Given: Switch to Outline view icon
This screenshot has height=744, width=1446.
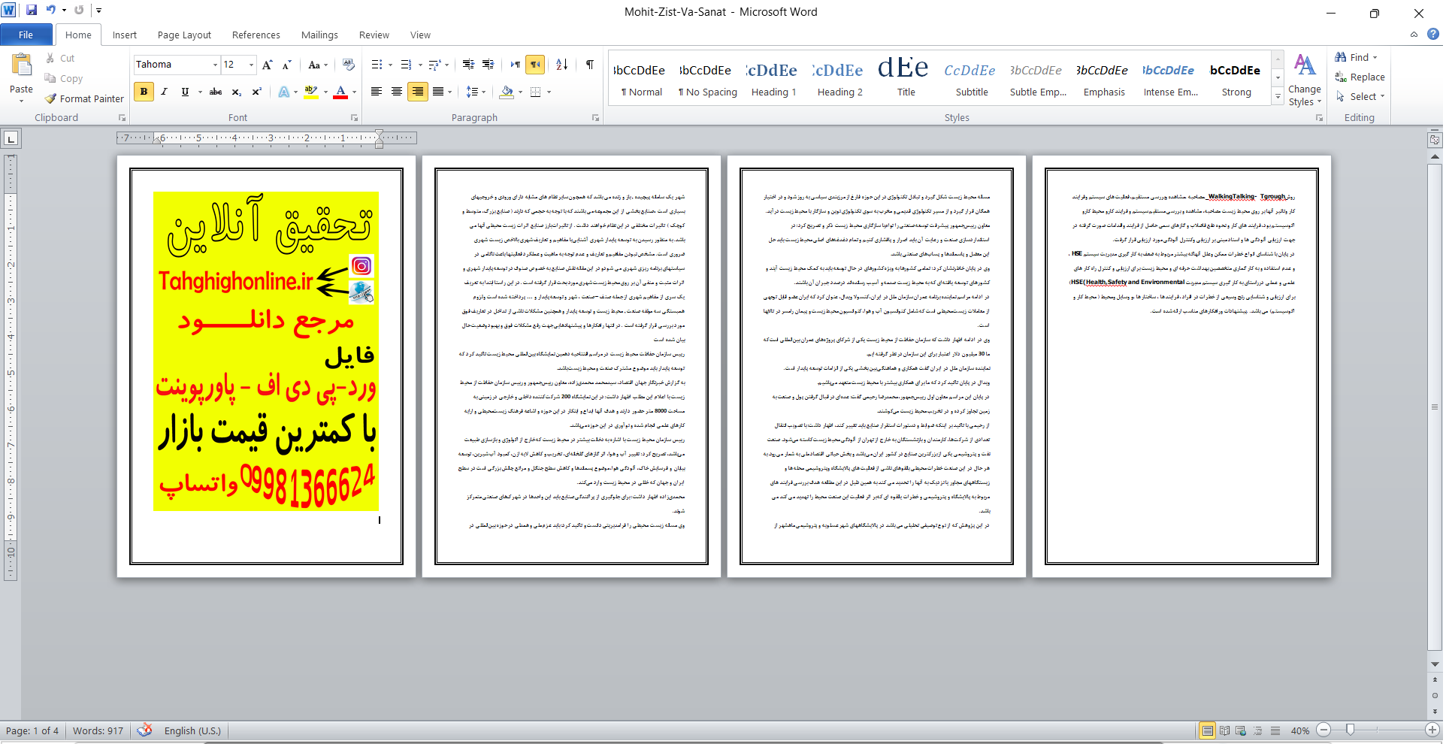Looking at the screenshot, I should click(1258, 730).
